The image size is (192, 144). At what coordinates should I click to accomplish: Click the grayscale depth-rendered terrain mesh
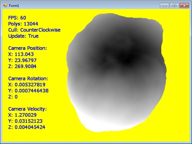(x=116, y=73)
